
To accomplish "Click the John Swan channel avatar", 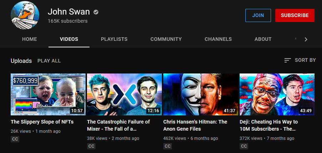I will tap(25, 15).
